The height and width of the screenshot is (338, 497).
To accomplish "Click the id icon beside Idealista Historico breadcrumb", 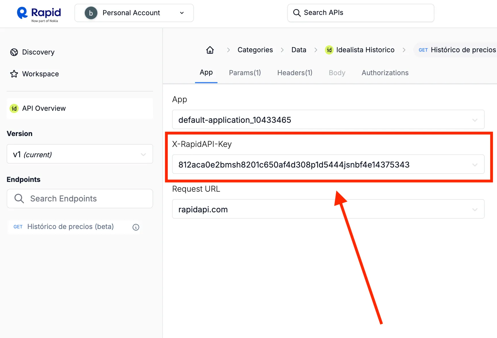I will [329, 50].
